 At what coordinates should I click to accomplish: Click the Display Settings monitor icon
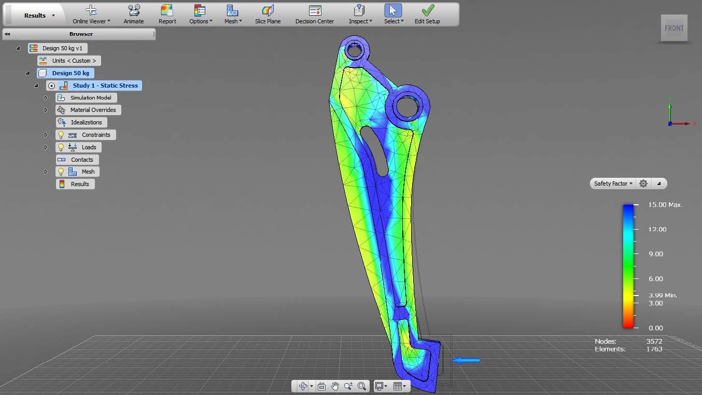click(380, 386)
